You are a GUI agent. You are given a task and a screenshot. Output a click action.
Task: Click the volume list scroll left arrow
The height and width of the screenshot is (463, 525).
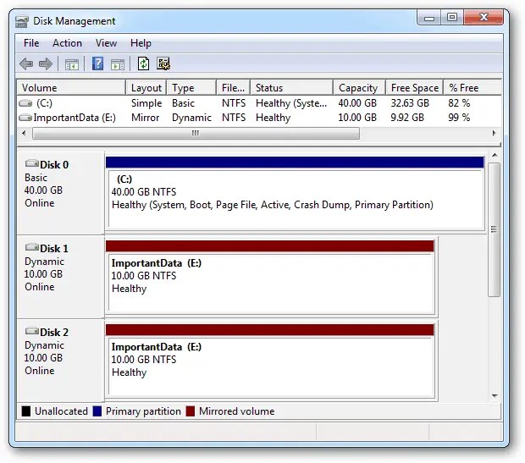24,133
